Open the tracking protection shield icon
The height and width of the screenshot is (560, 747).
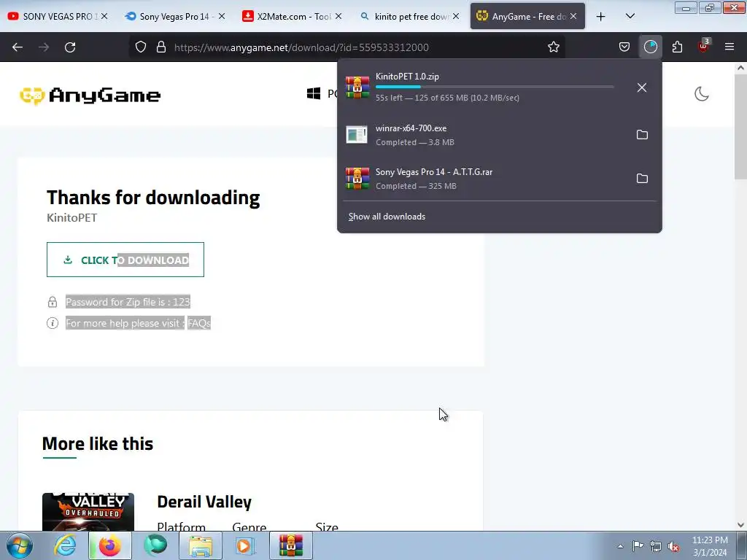tap(141, 47)
